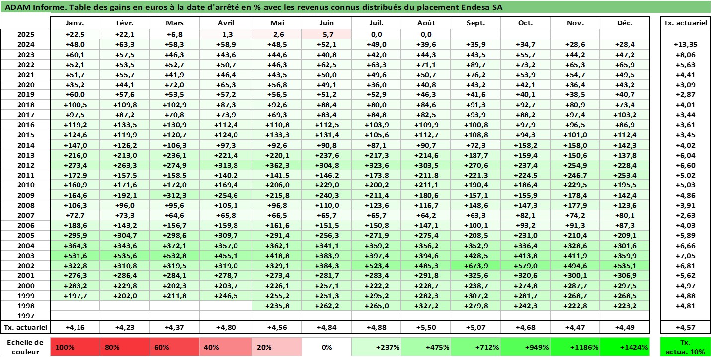
Task: Click the +4,49 bottom rate under Déc.
Action: click(625, 327)
